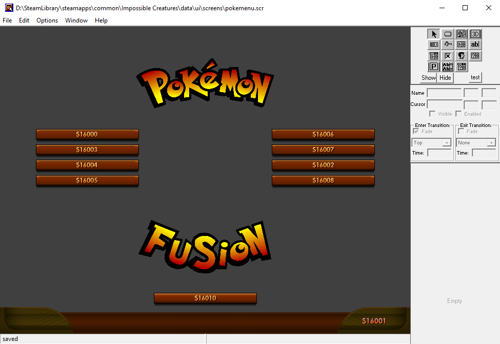Screen dimensions: 500x344
Task: Select the $16006 menu button
Action: point(324,134)
